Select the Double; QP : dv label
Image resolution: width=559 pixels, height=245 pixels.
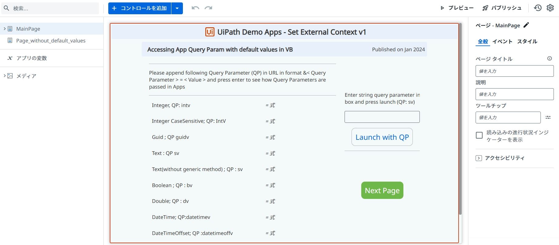pos(170,201)
